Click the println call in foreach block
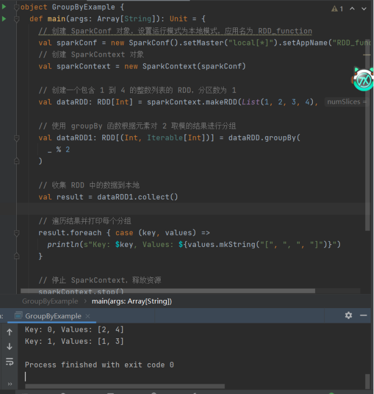Viewport: 374px width, 394px height. 63,244
